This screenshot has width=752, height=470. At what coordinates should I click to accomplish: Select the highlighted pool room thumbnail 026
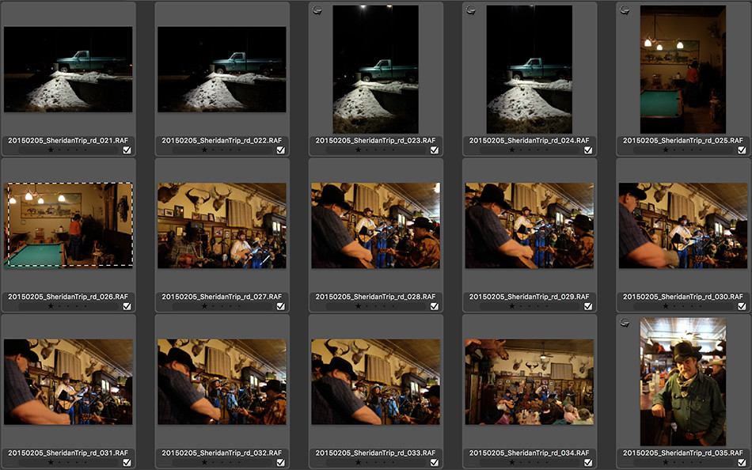tap(68, 225)
